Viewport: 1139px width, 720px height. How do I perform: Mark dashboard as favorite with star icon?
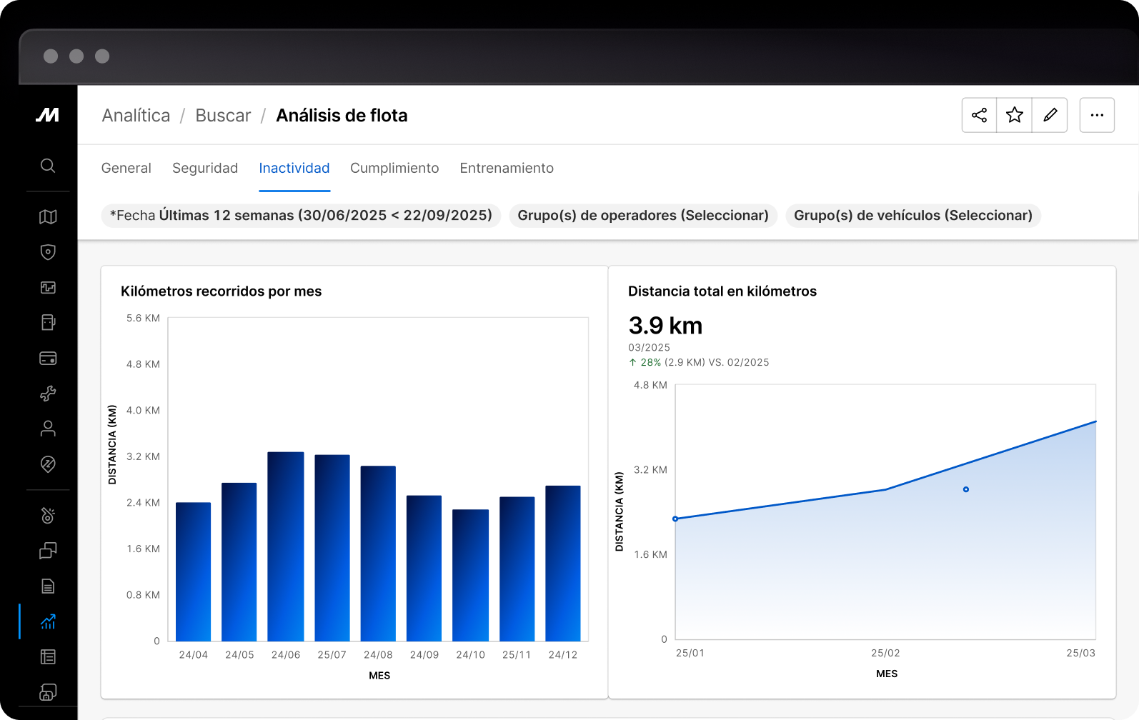1014,115
